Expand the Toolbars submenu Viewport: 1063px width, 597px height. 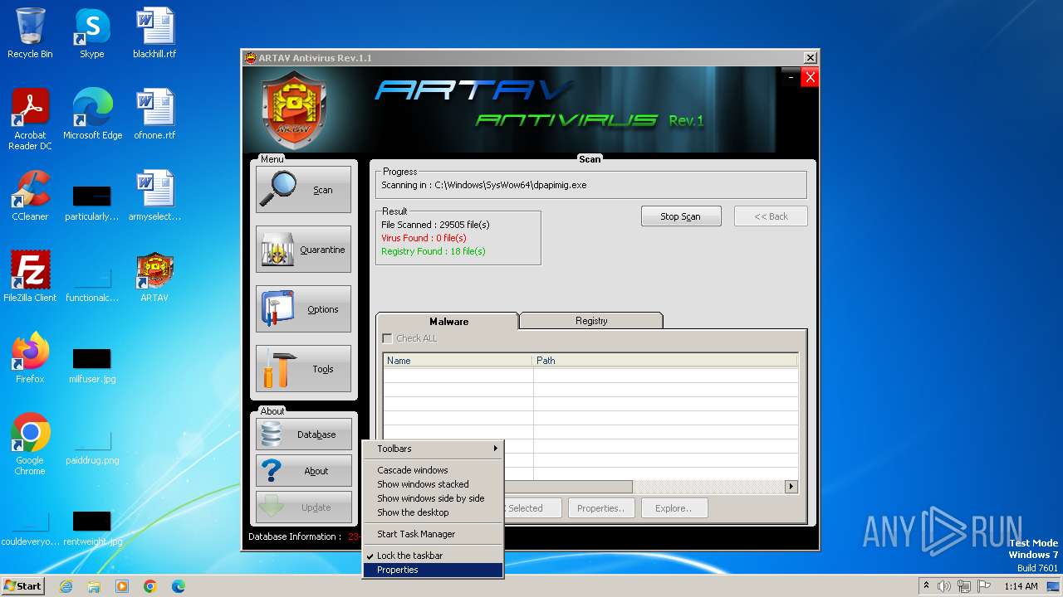pos(433,449)
